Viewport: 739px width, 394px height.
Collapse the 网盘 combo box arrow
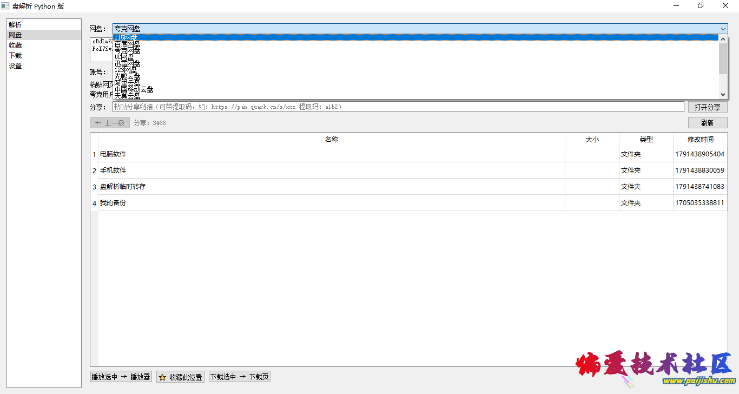point(723,29)
